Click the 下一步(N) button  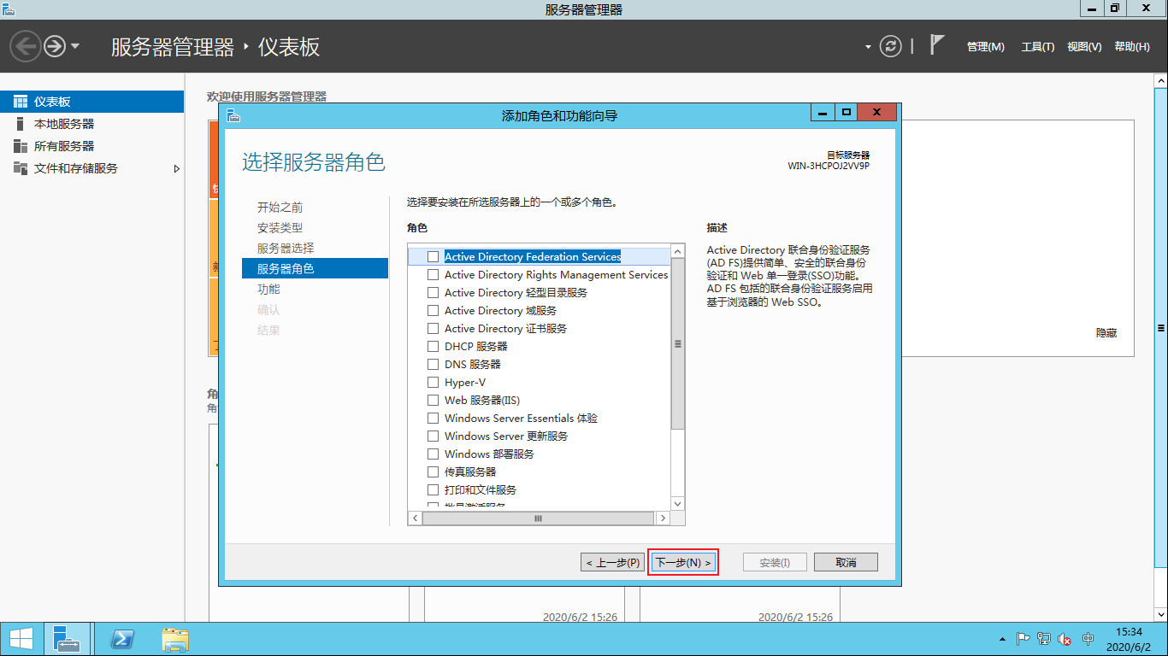click(683, 561)
